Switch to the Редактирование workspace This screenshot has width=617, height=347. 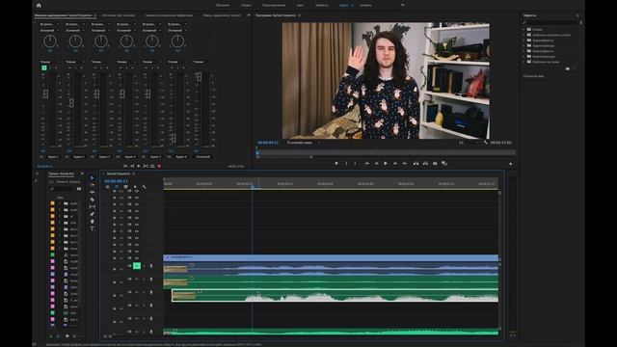(x=274, y=6)
